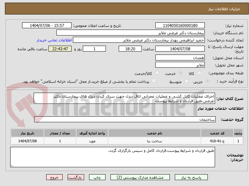249x186 pixels.
Task: Click the تاریخ نیاز column header
Action: 27,133
